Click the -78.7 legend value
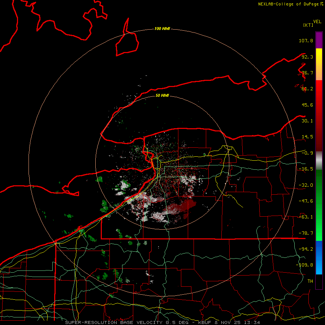Image resolution: width=325 pixels, height=325 pixels. 306,233
